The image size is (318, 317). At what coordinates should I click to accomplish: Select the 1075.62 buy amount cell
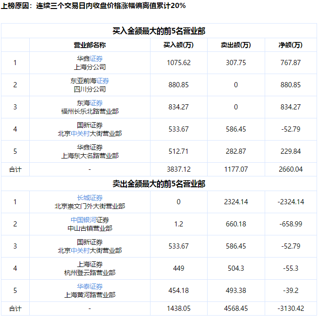[x=179, y=63]
